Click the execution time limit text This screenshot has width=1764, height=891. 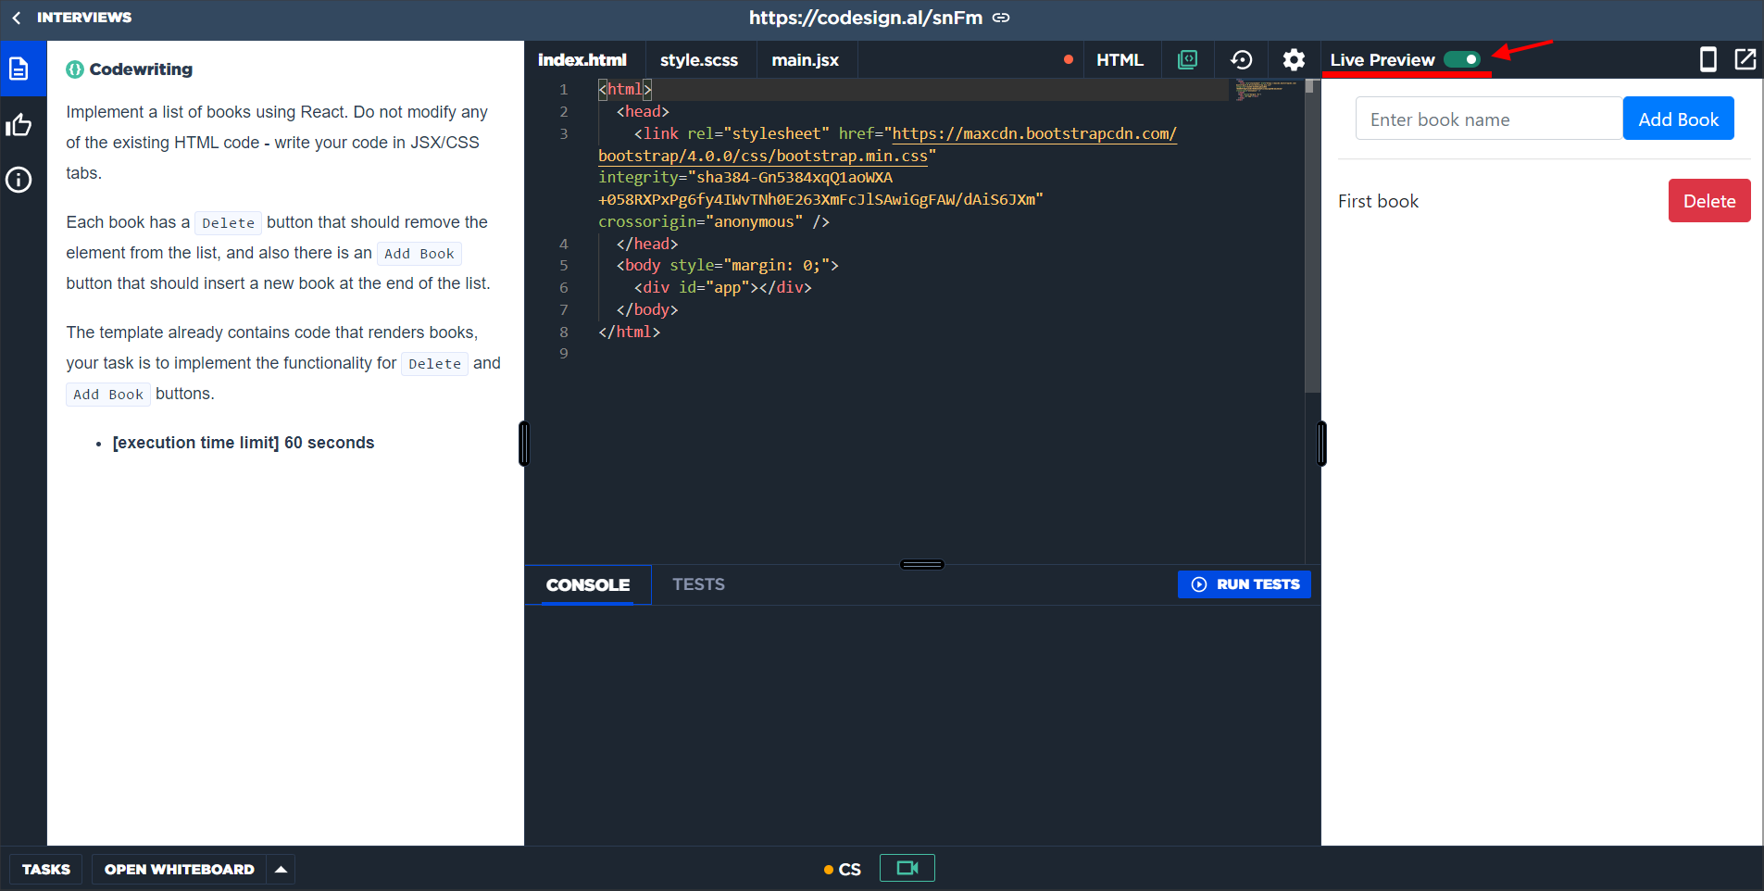pyautogui.click(x=244, y=443)
